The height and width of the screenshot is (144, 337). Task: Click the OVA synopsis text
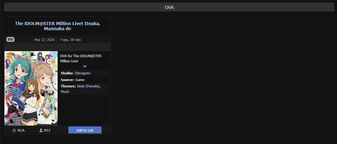tap(81, 58)
